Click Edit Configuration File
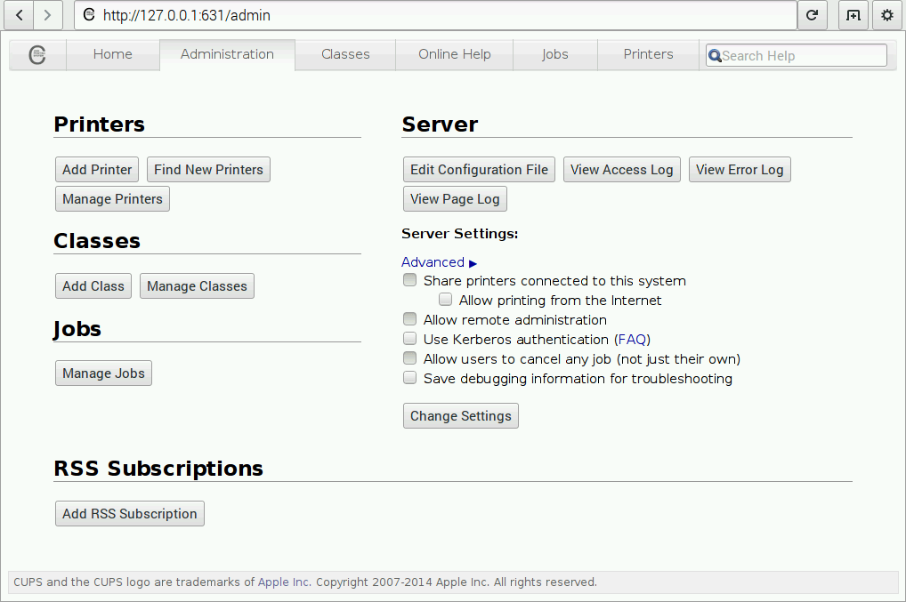The width and height of the screenshot is (906, 602). point(479,170)
